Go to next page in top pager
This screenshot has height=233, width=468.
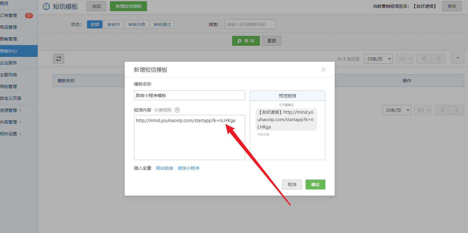tap(438, 59)
